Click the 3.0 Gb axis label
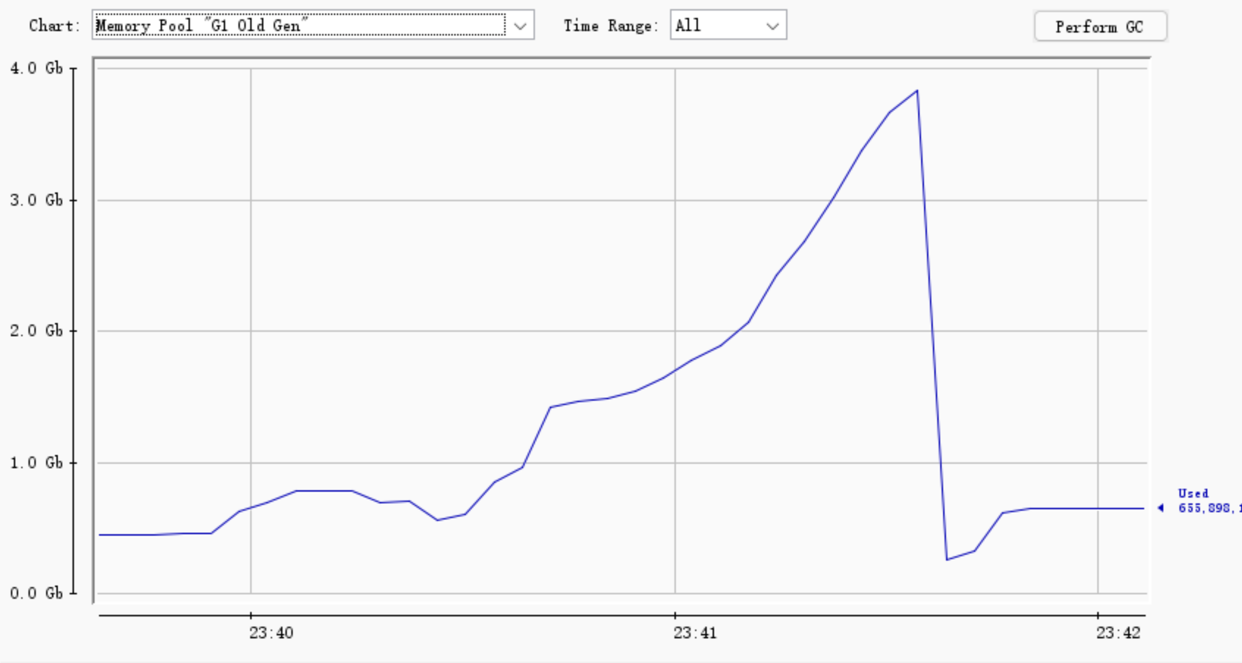Viewport: 1242px width, 663px height. click(36, 200)
